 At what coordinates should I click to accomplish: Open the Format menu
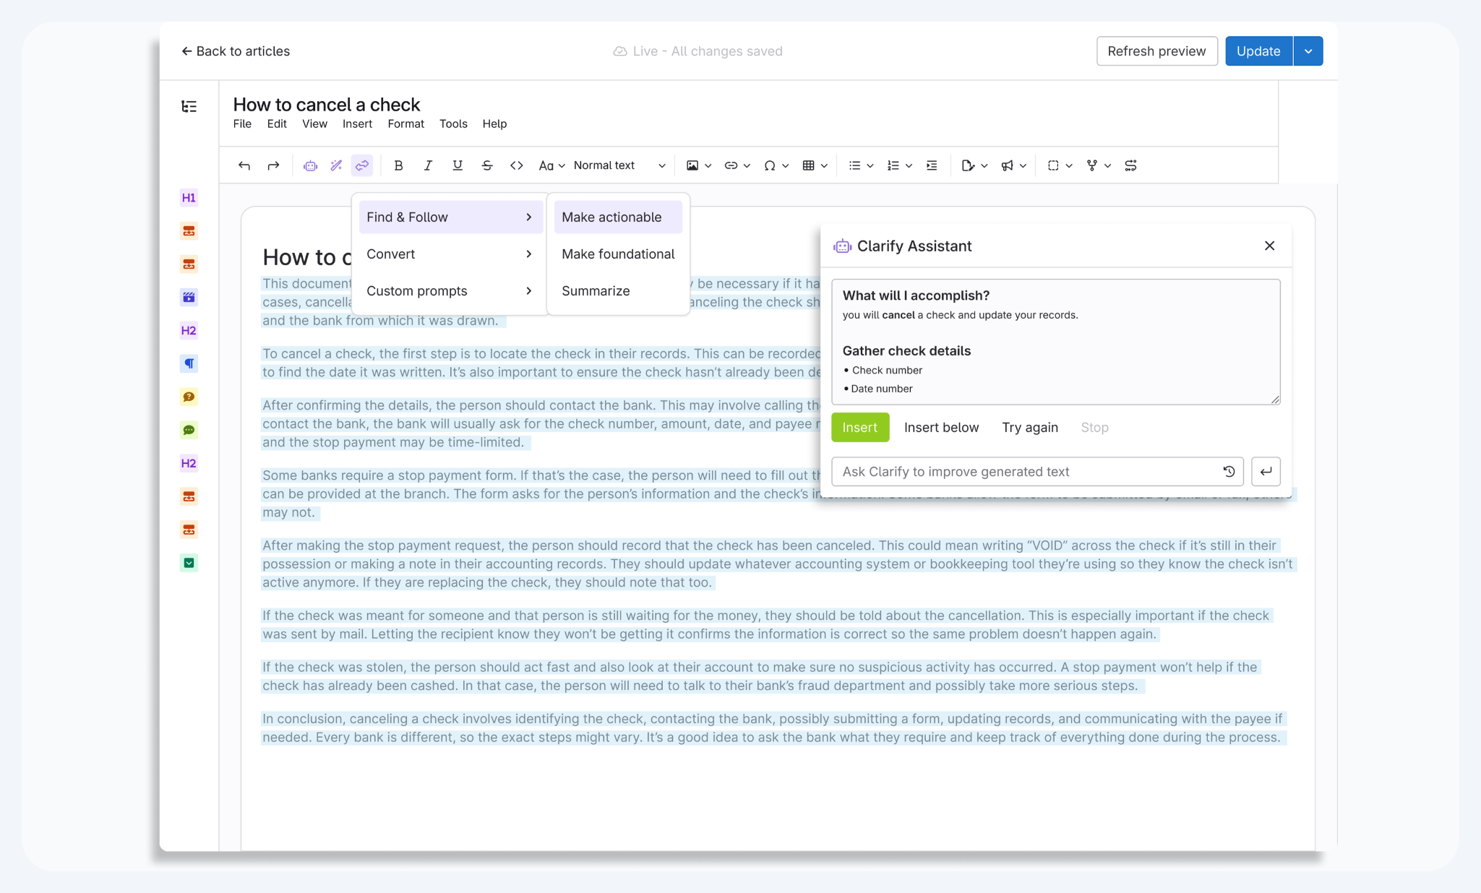pos(405,124)
